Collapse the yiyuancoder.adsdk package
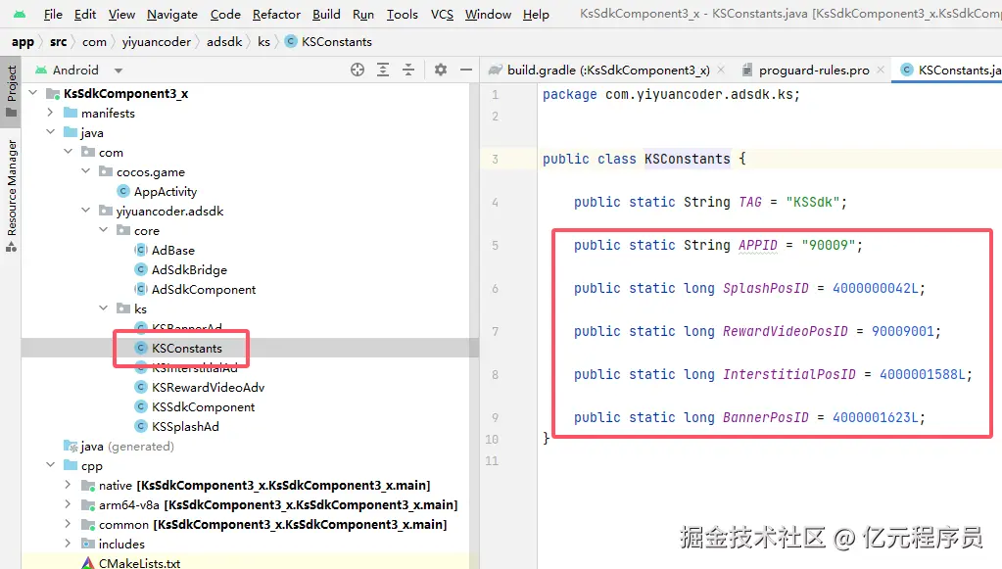 point(85,211)
